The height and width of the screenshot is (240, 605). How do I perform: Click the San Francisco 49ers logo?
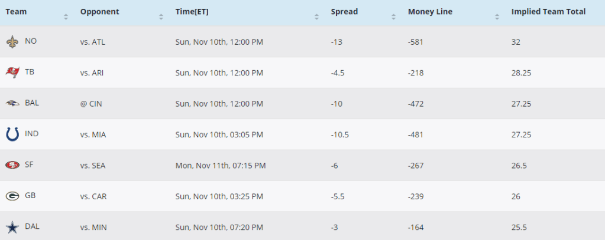click(x=12, y=165)
